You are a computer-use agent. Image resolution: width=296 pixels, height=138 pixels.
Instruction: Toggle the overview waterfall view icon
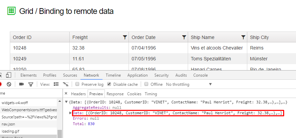[x=66, y=84]
